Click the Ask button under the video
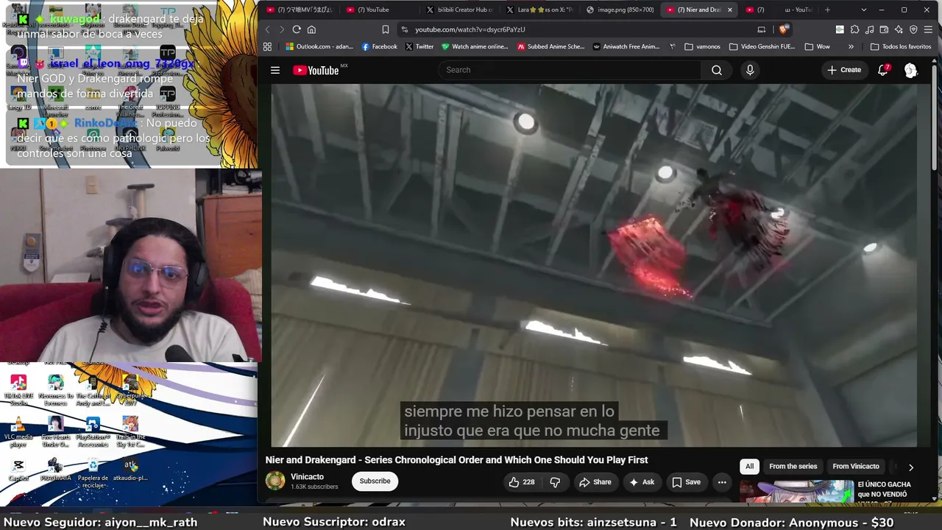The width and height of the screenshot is (942, 530). (640, 482)
